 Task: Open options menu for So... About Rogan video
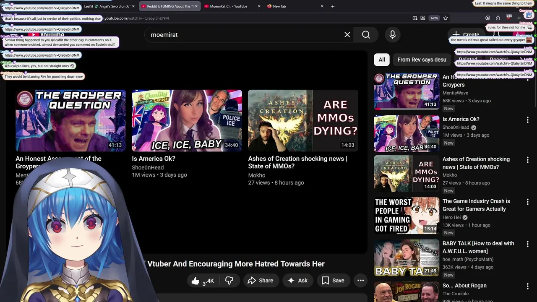tap(527, 286)
